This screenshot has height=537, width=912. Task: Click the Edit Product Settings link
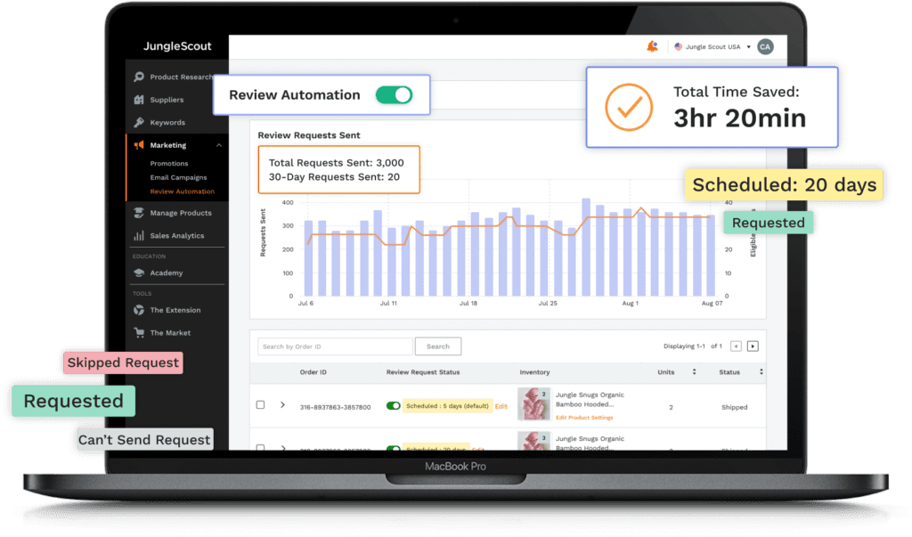pos(584,418)
